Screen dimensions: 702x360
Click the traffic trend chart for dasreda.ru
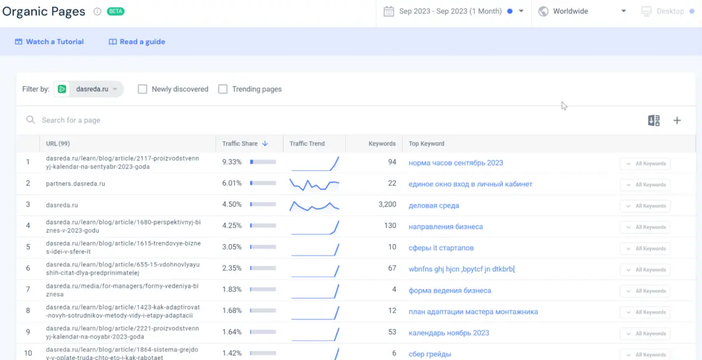tap(314, 205)
